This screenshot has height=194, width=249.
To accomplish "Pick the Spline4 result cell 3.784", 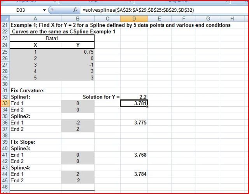I will [x=134, y=174].
